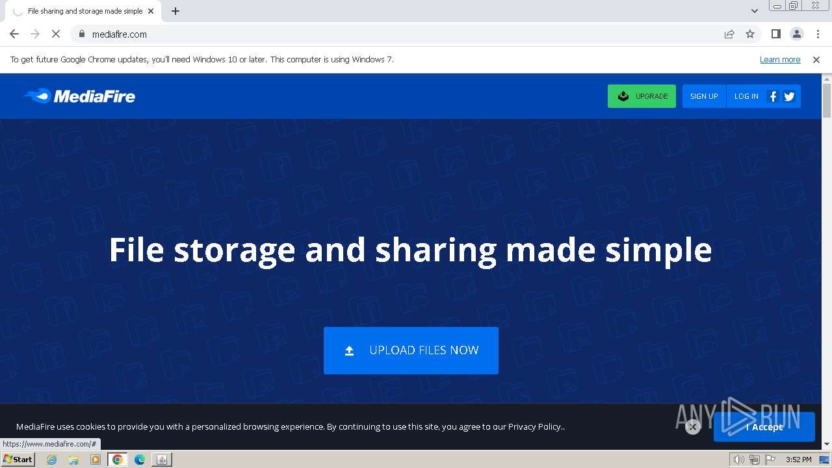The width and height of the screenshot is (832, 468).
Task: Open a new browser tab
Action: 175,11
